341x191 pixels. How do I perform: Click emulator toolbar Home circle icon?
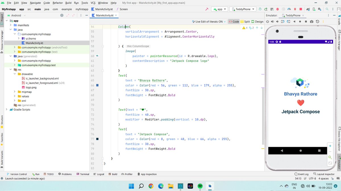300,22
